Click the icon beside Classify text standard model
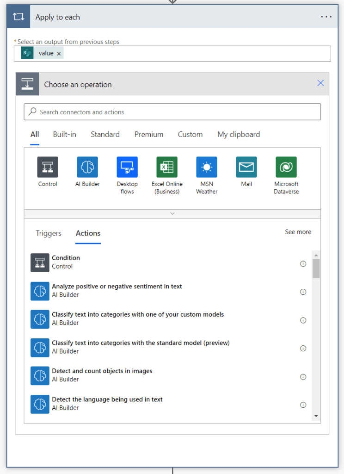The height and width of the screenshot is (474, 344). pyautogui.click(x=40, y=348)
